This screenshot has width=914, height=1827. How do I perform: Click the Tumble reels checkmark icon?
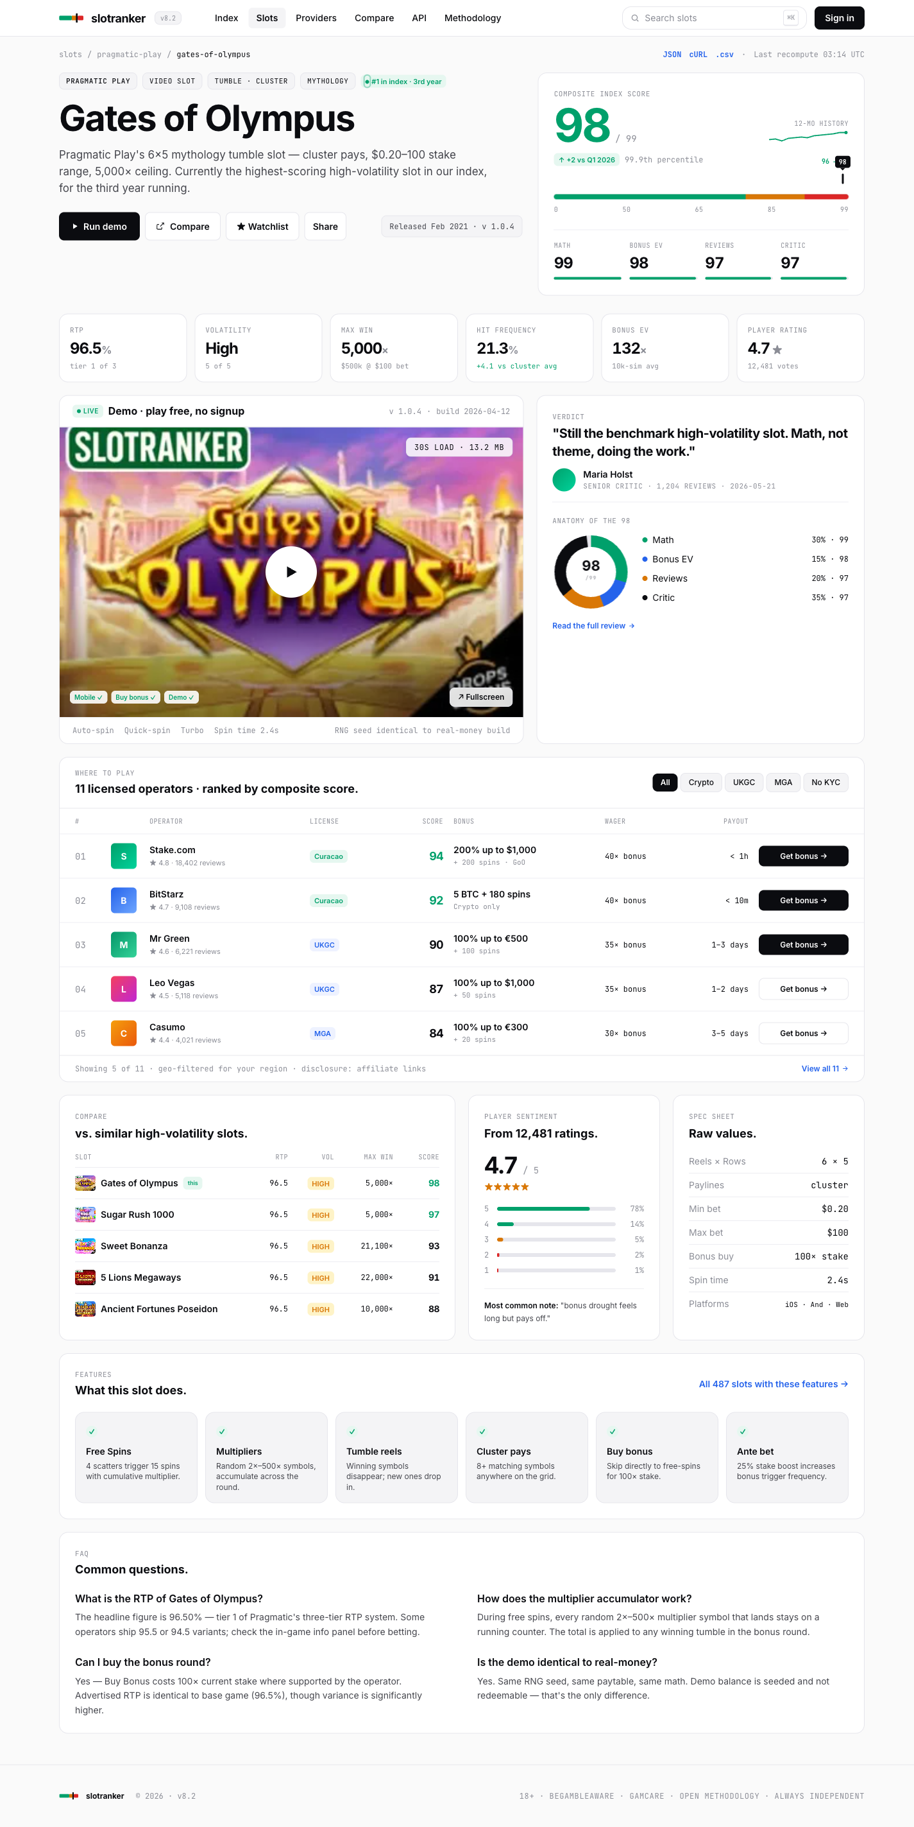pyautogui.click(x=352, y=1432)
